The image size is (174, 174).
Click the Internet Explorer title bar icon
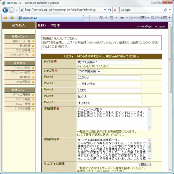point(4,3)
